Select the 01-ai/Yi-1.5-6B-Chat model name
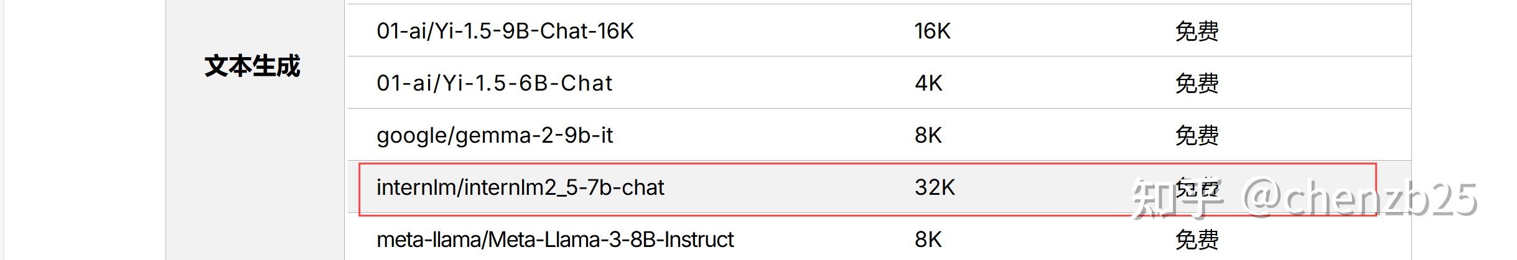Screen dimensions: 1517x260 [x=494, y=83]
